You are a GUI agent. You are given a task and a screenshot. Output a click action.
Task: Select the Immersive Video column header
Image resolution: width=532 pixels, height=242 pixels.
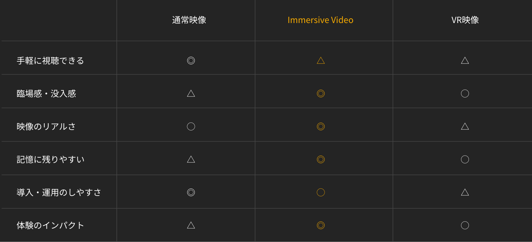[320, 20]
